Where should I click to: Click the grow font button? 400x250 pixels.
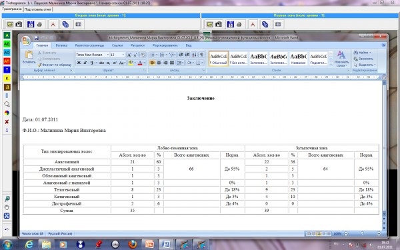129,55
